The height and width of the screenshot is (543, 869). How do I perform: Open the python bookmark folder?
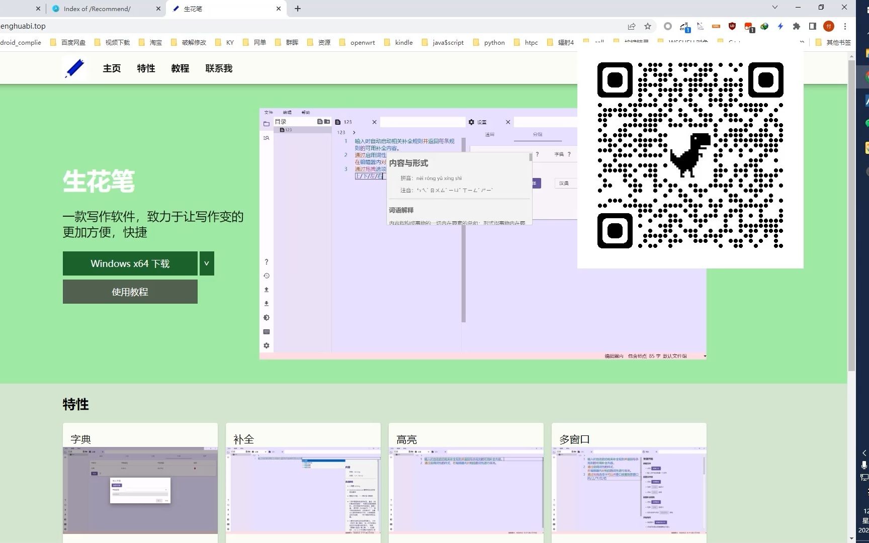[489, 42]
